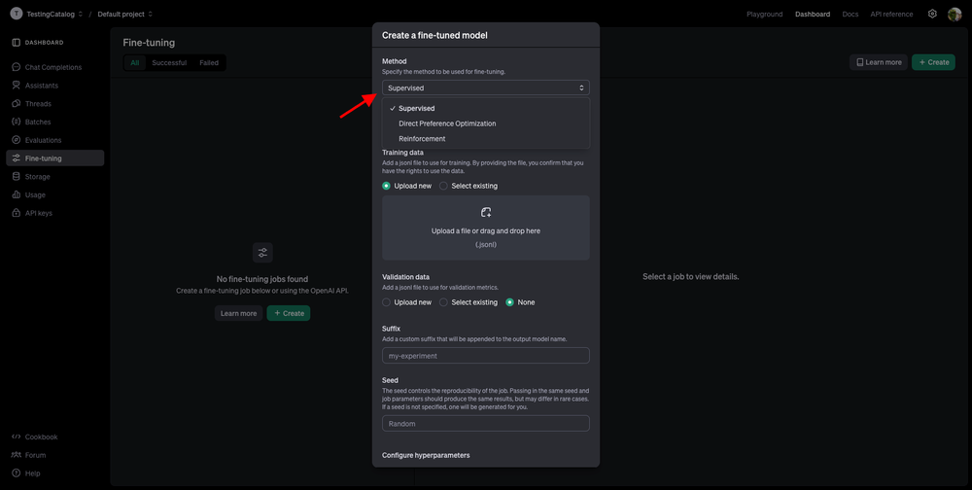The image size is (972, 490).
Task: Click the settings gear icon
Action: [x=932, y=14]
